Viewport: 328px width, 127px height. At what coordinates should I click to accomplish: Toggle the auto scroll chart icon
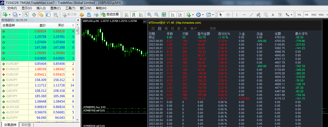point(173,15)
